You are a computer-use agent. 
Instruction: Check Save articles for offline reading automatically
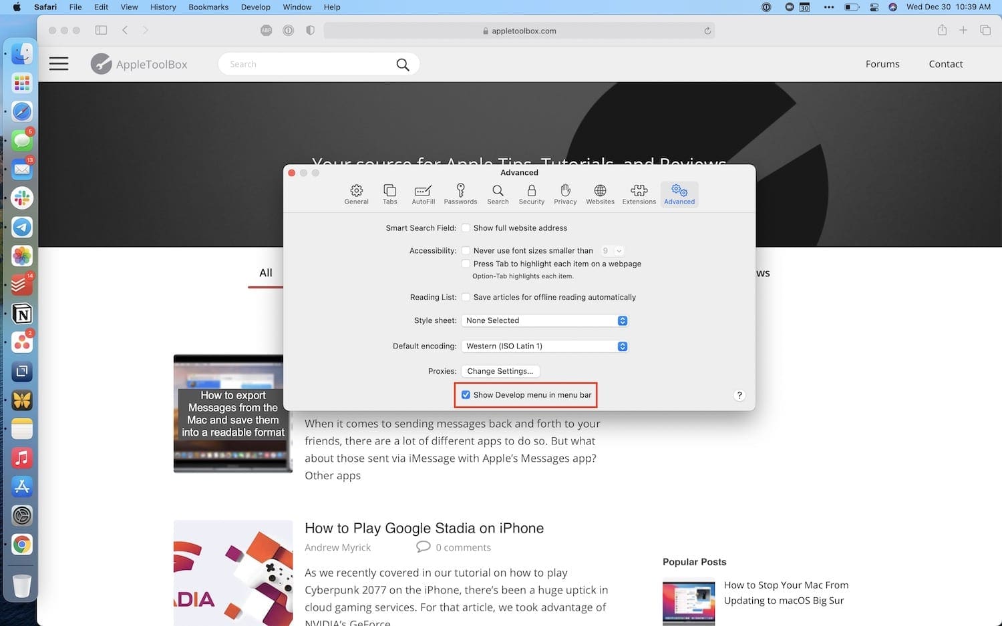pyautogui.click(x=466, y=298)
